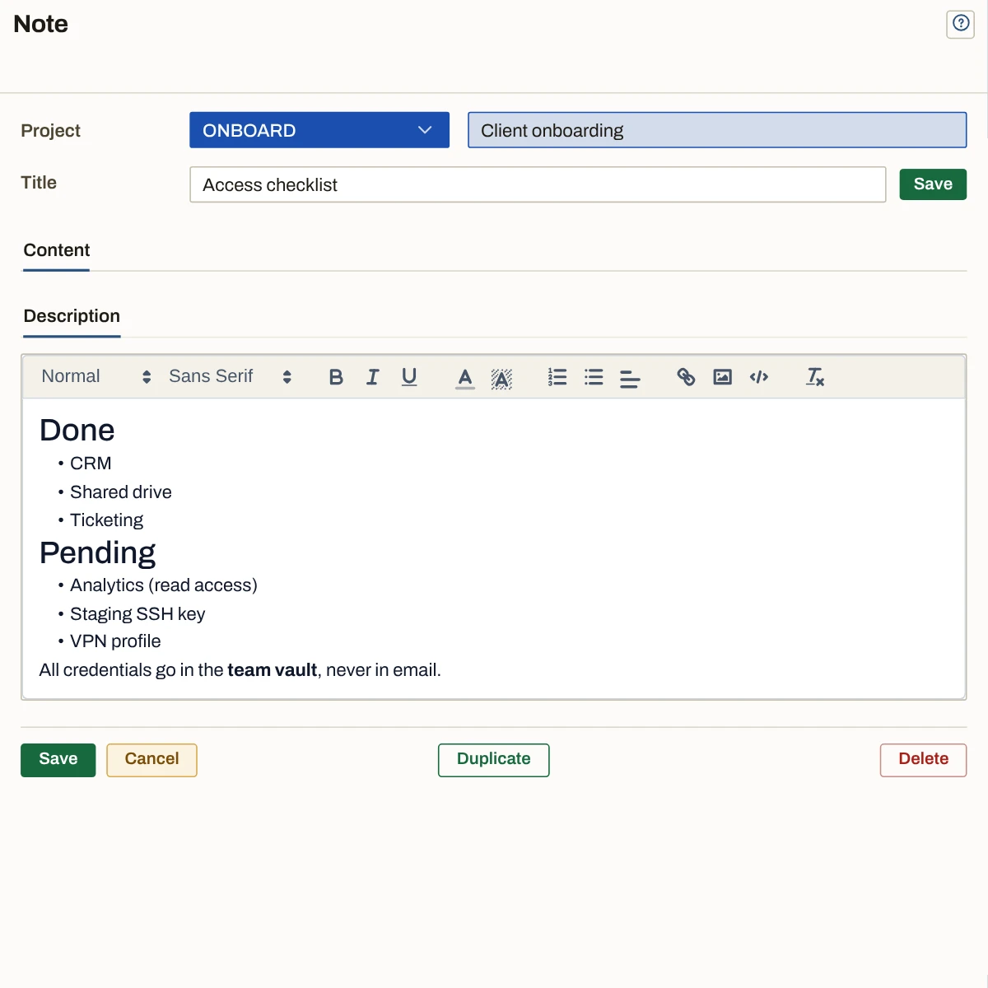Duplicate this note

click(x=494, y=760)
